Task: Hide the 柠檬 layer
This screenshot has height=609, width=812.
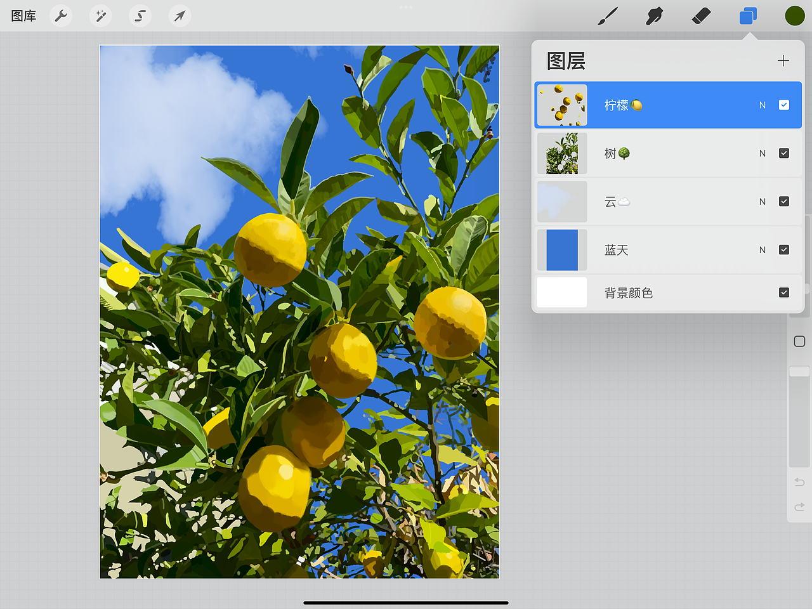Action: coord(784,105)
